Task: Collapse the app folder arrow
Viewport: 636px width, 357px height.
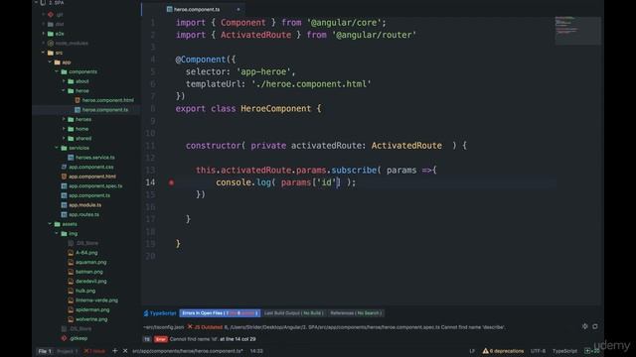Action: coord(50,61)
